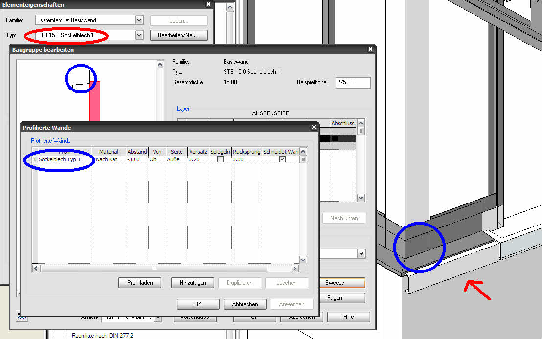Click the Abschluss column header in the Layer table
Screen dimensions: 542x339
(x=342, y=123)
